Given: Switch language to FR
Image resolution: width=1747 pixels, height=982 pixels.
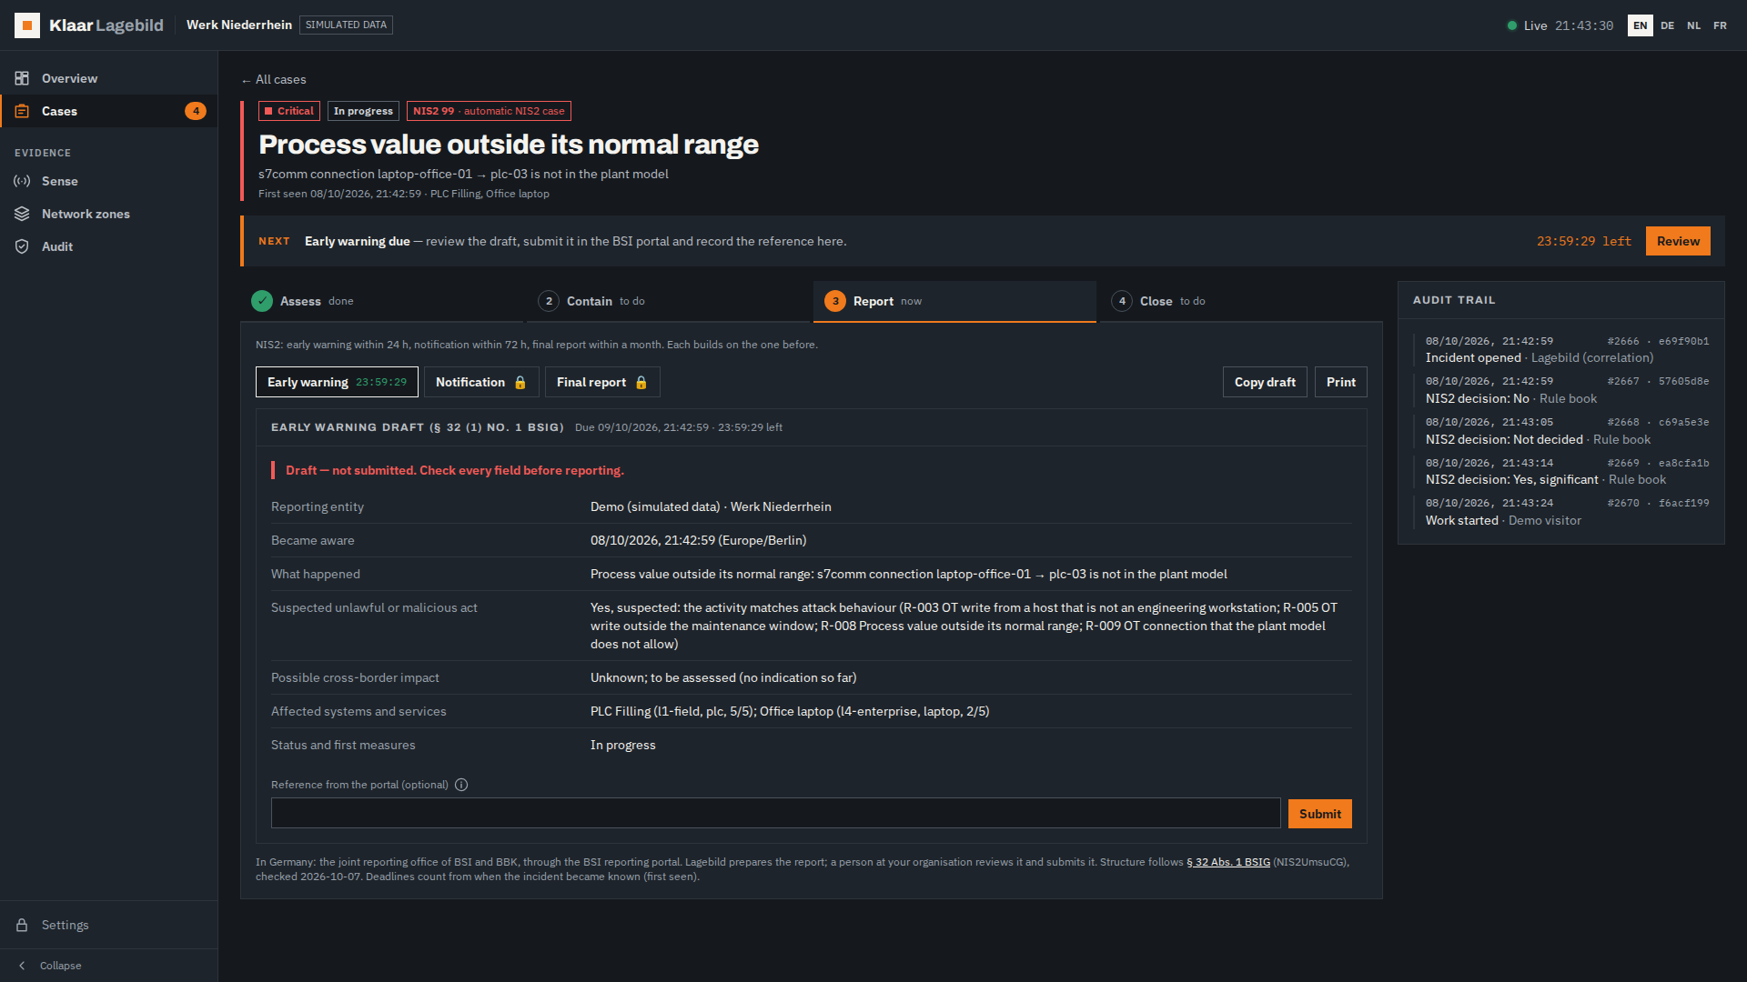Looking at the screenshot, I should coord(1720,25).
